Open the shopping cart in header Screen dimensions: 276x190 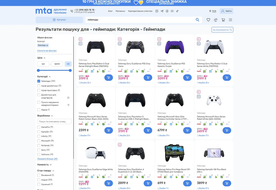point(223,20)
